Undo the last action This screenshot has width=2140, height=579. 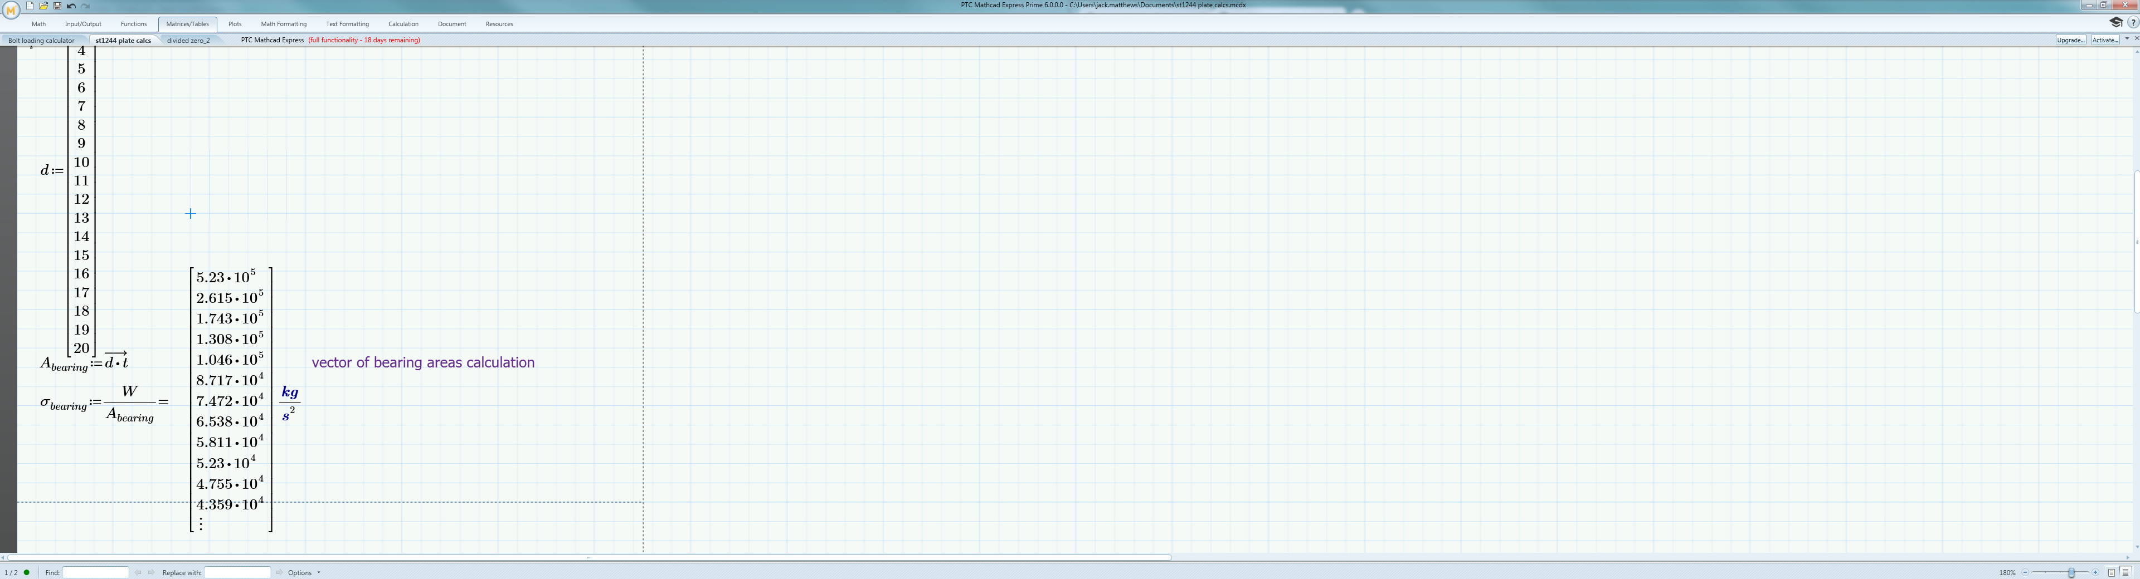tap(71, 6)
